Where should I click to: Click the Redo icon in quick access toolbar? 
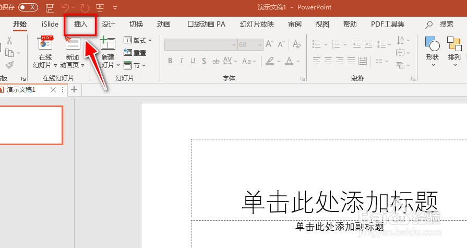85,8
